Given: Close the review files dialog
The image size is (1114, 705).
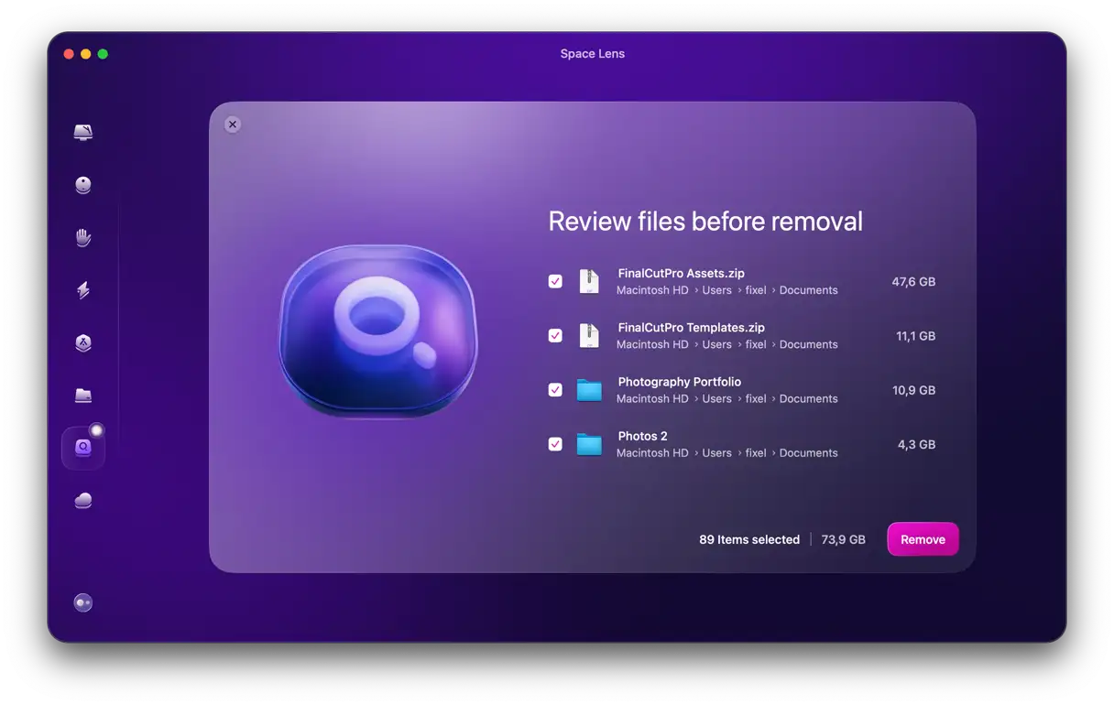Looking at the screenshot, I should click(233, 125).
